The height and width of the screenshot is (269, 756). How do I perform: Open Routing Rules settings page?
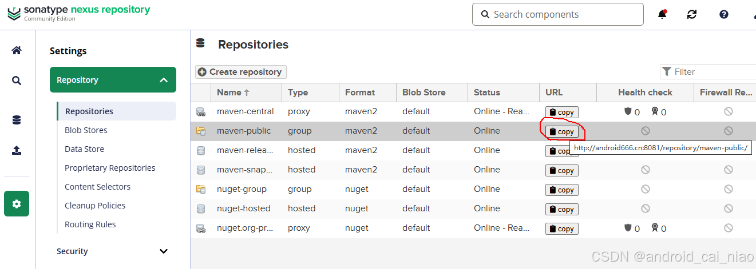(x=90, y=224)
